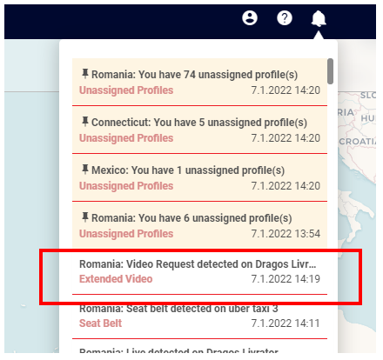Image resolution: width=383 pixels, height=360 pixels.
Task: Select 'Romania: You have 6 unassigned profile(s)' text
Action: point(191,218)
